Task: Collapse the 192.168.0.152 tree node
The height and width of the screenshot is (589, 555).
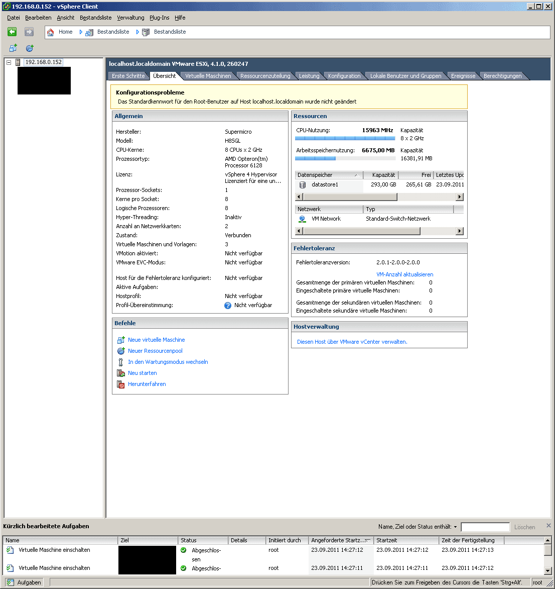Action: click(9, 62)
